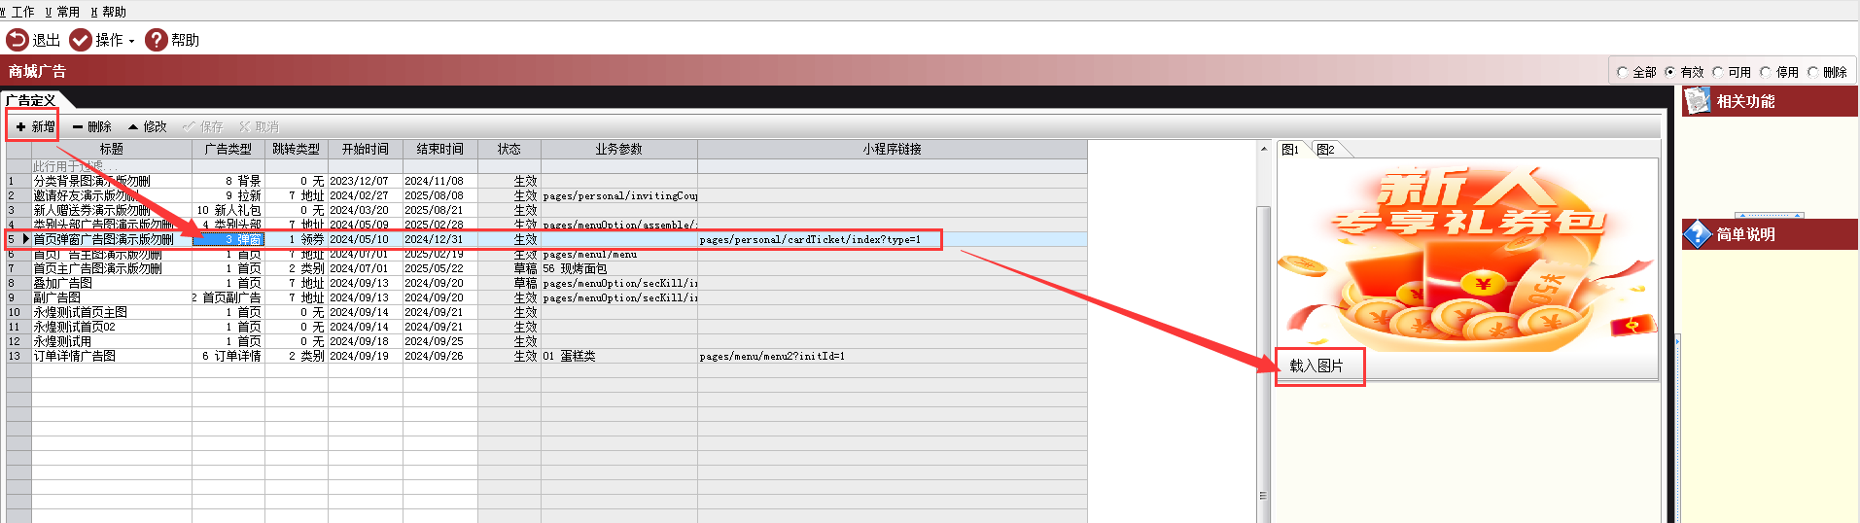The image size is (1860, 523).
Task: Select the 停用 radio button
Action: [1765, 72]
